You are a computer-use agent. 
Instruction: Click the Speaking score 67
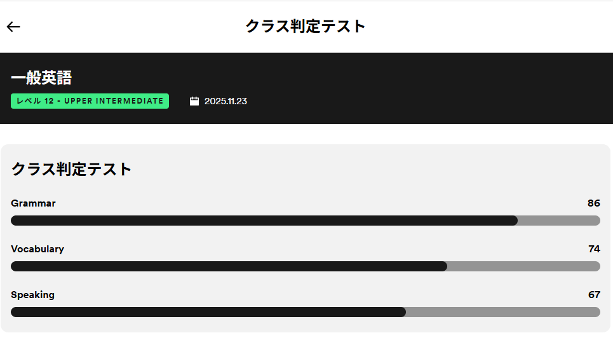pos(594,295)
